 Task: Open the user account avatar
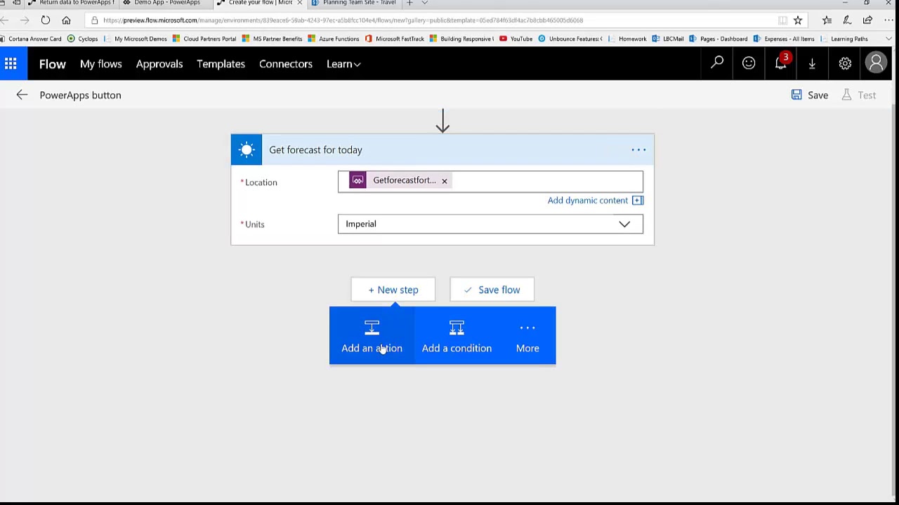point(876,63)
